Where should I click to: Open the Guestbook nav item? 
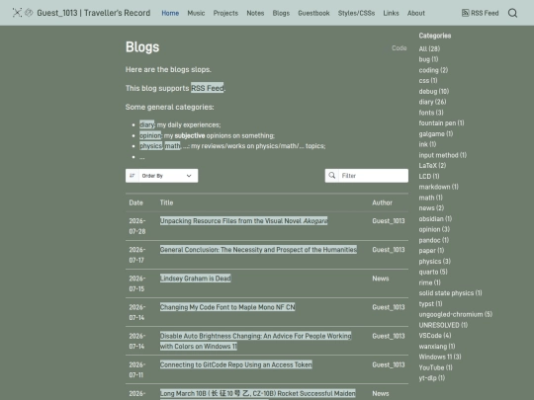click(313, 13)
